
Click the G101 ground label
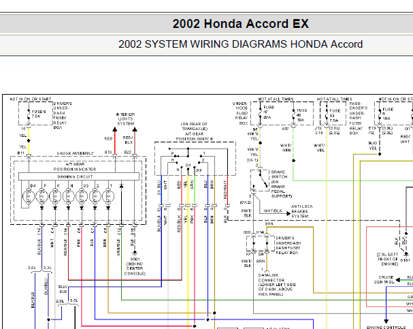coord(405,260)
